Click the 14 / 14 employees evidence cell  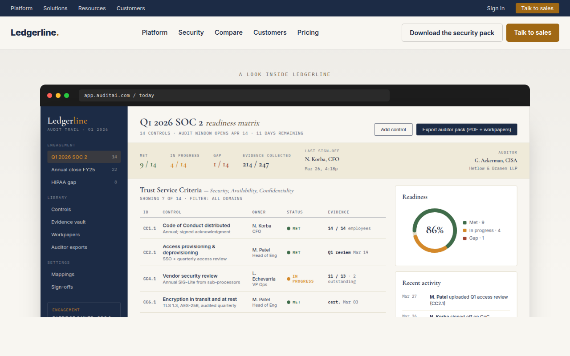(349, 228)
